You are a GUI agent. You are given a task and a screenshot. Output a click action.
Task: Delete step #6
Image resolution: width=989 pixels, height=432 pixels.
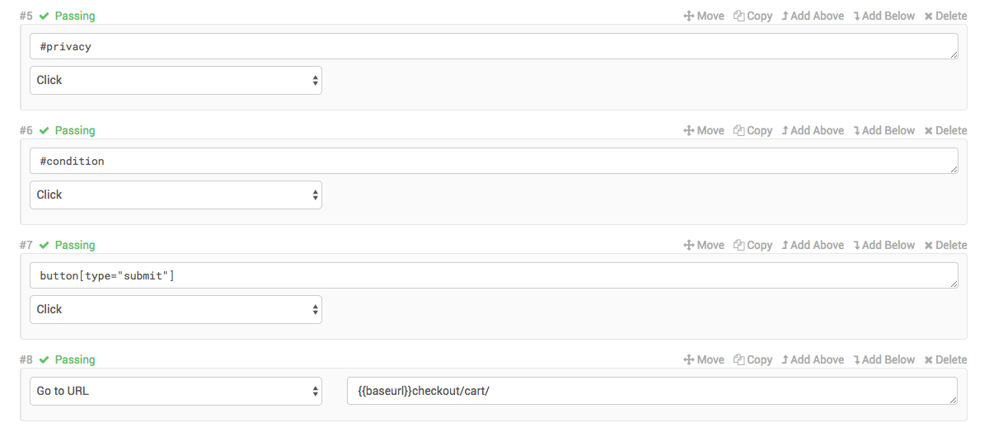pyautogui.click(x=945, y=130)
